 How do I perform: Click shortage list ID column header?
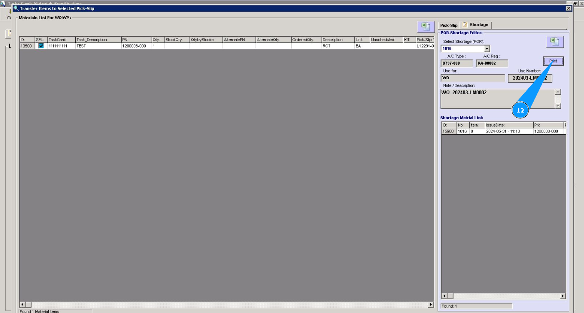(449, 125)
